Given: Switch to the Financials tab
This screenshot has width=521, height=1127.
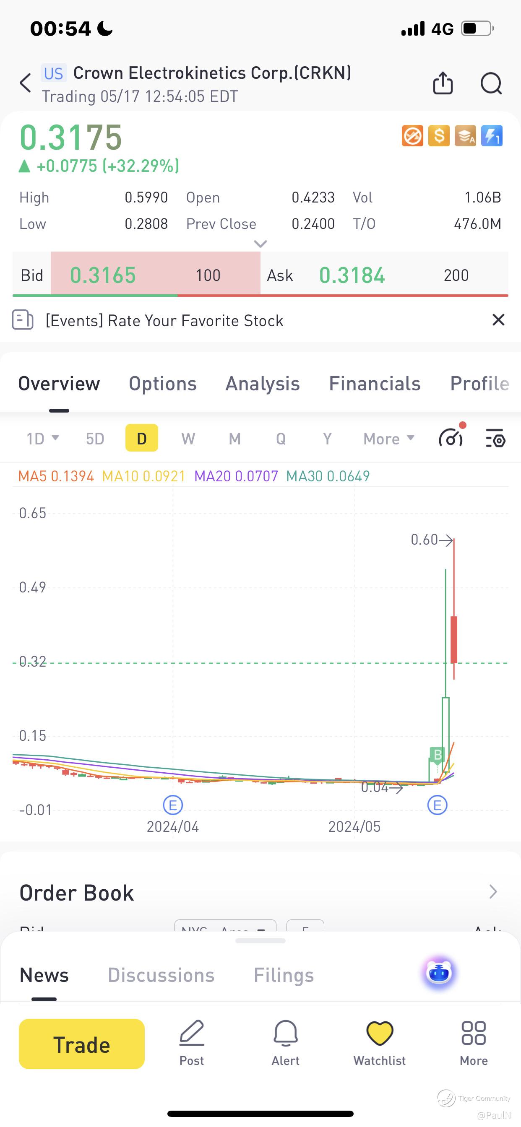Looking at the screenshot, I should click(x=375, y=384).
